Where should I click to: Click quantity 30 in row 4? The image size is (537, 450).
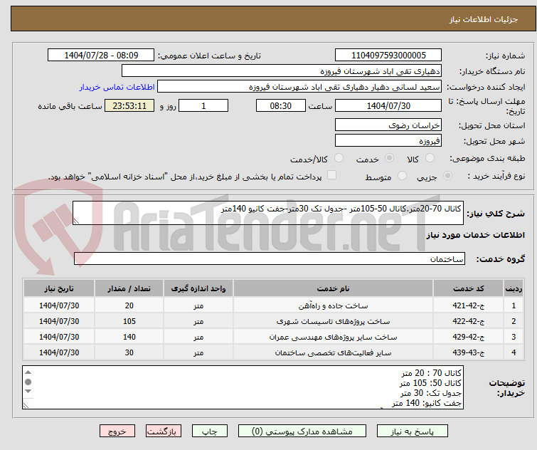click(x=129, y=352)
